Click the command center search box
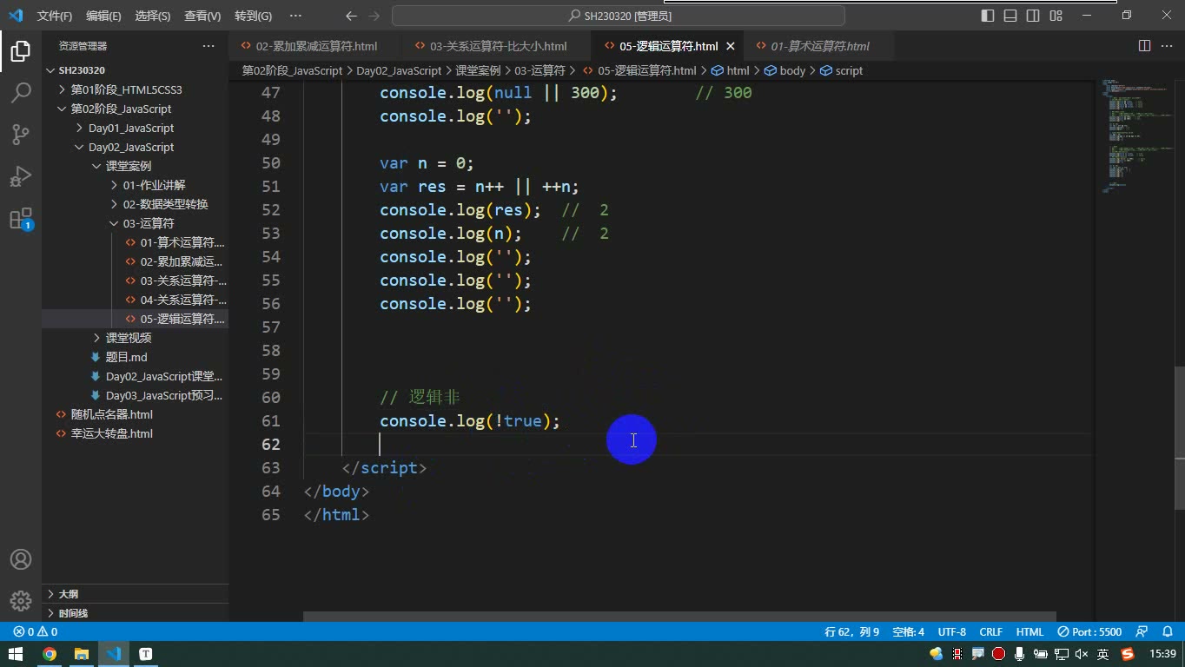 click(619, 16)
